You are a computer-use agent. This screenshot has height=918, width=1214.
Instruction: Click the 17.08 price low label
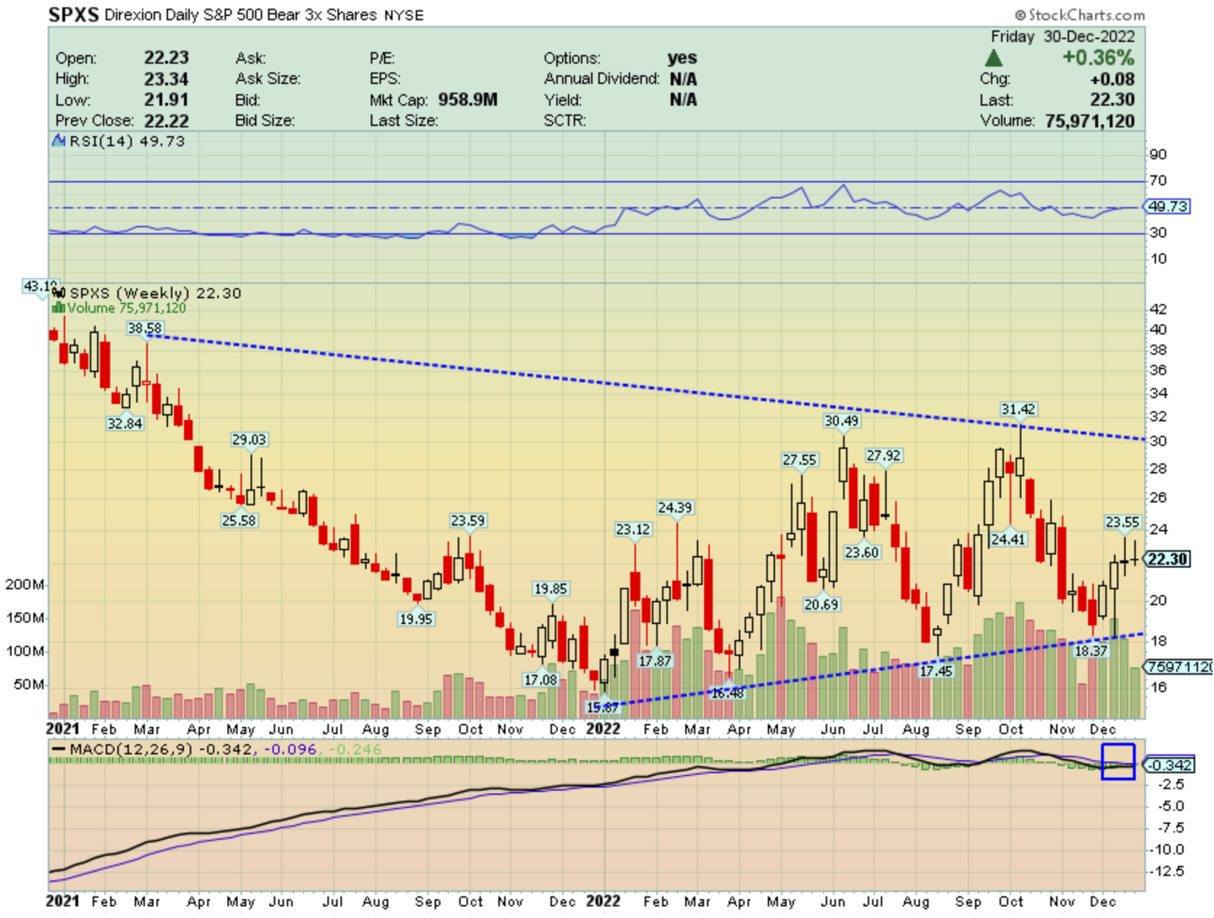point(540,680)
